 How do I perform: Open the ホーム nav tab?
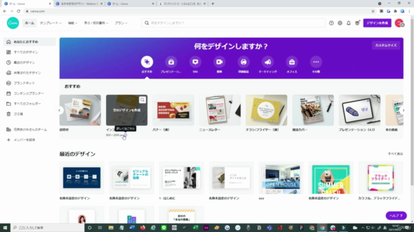coord(30,23)
